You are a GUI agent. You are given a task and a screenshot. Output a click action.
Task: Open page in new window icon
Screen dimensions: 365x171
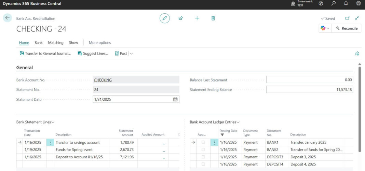(347, 18)
